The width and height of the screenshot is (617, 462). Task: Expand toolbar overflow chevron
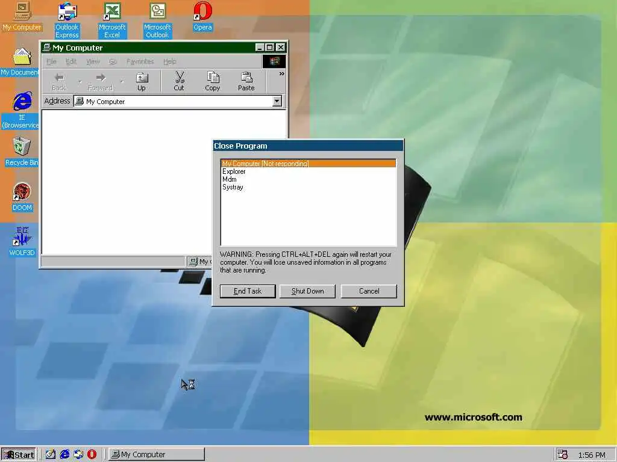point(282,74)
